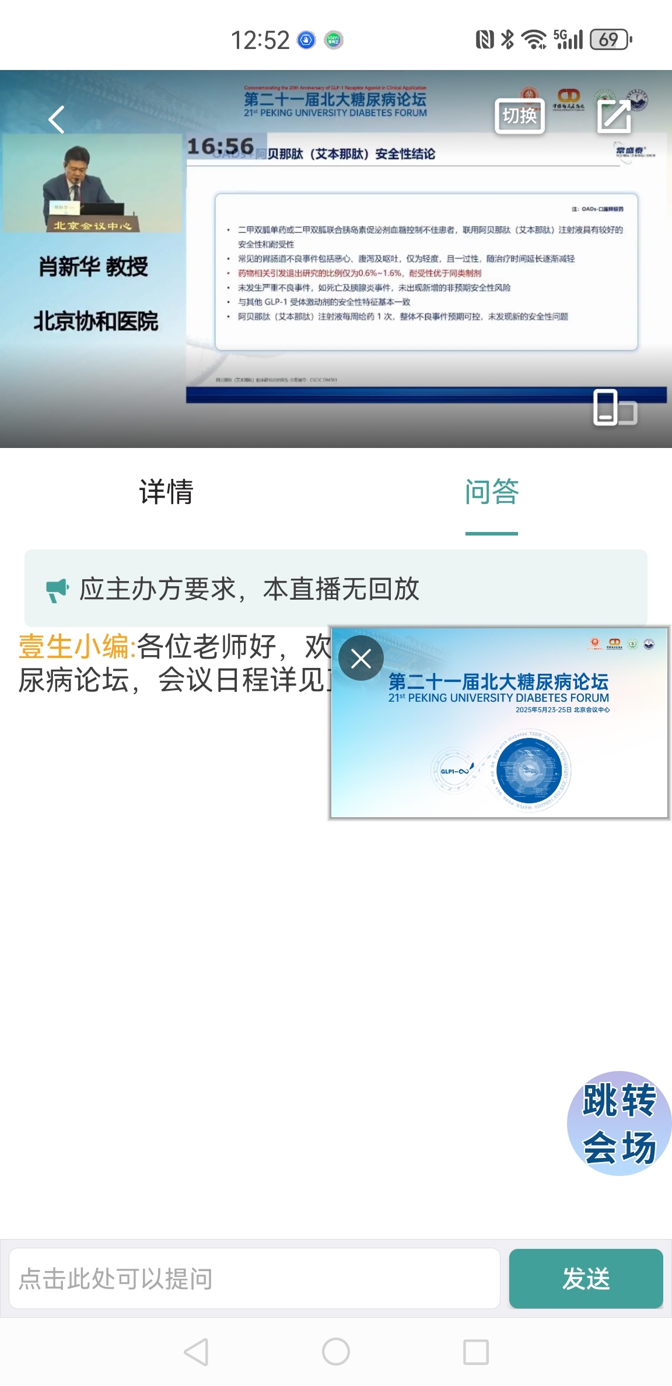The height and width of the screenshot is (1386, 672).
Task: Tap the phone screen rotation icon
Action: point(615,407)
